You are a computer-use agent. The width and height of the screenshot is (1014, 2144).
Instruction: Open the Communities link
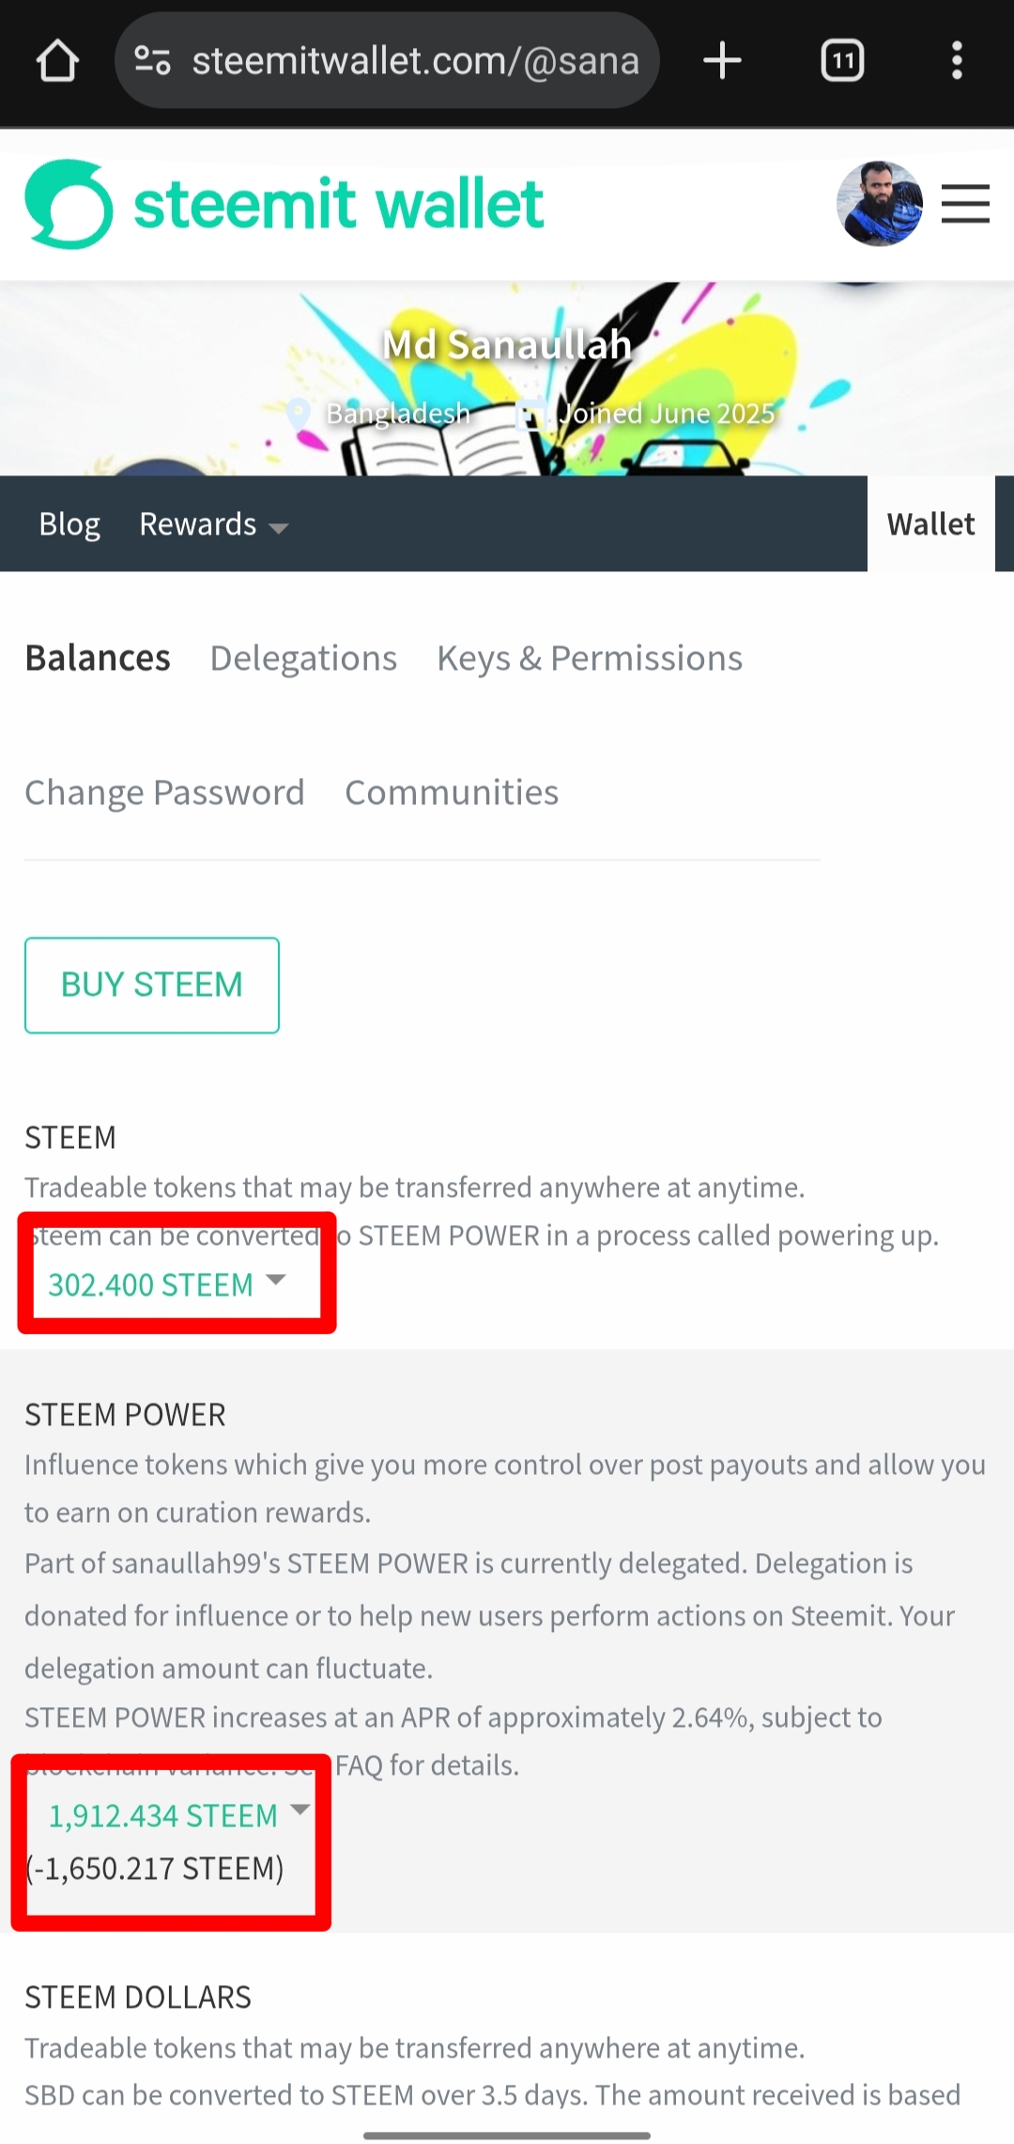(x=452, y=793)
